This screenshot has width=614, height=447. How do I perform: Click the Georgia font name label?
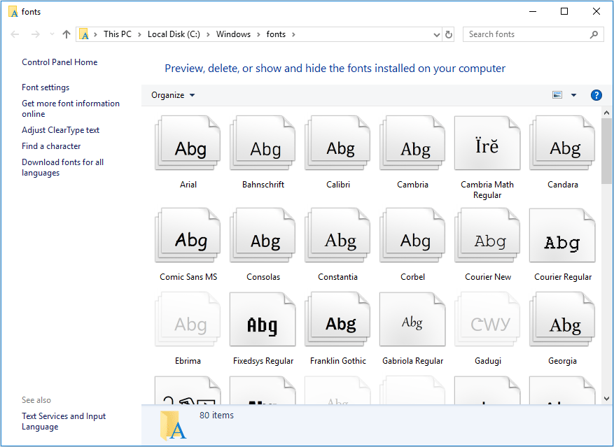(x=562, y=361)
